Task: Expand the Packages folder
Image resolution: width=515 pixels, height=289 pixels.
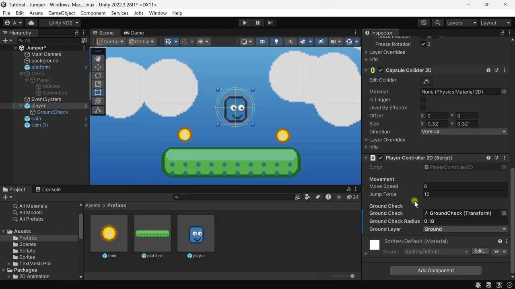Action: click(x=3, y=270)
